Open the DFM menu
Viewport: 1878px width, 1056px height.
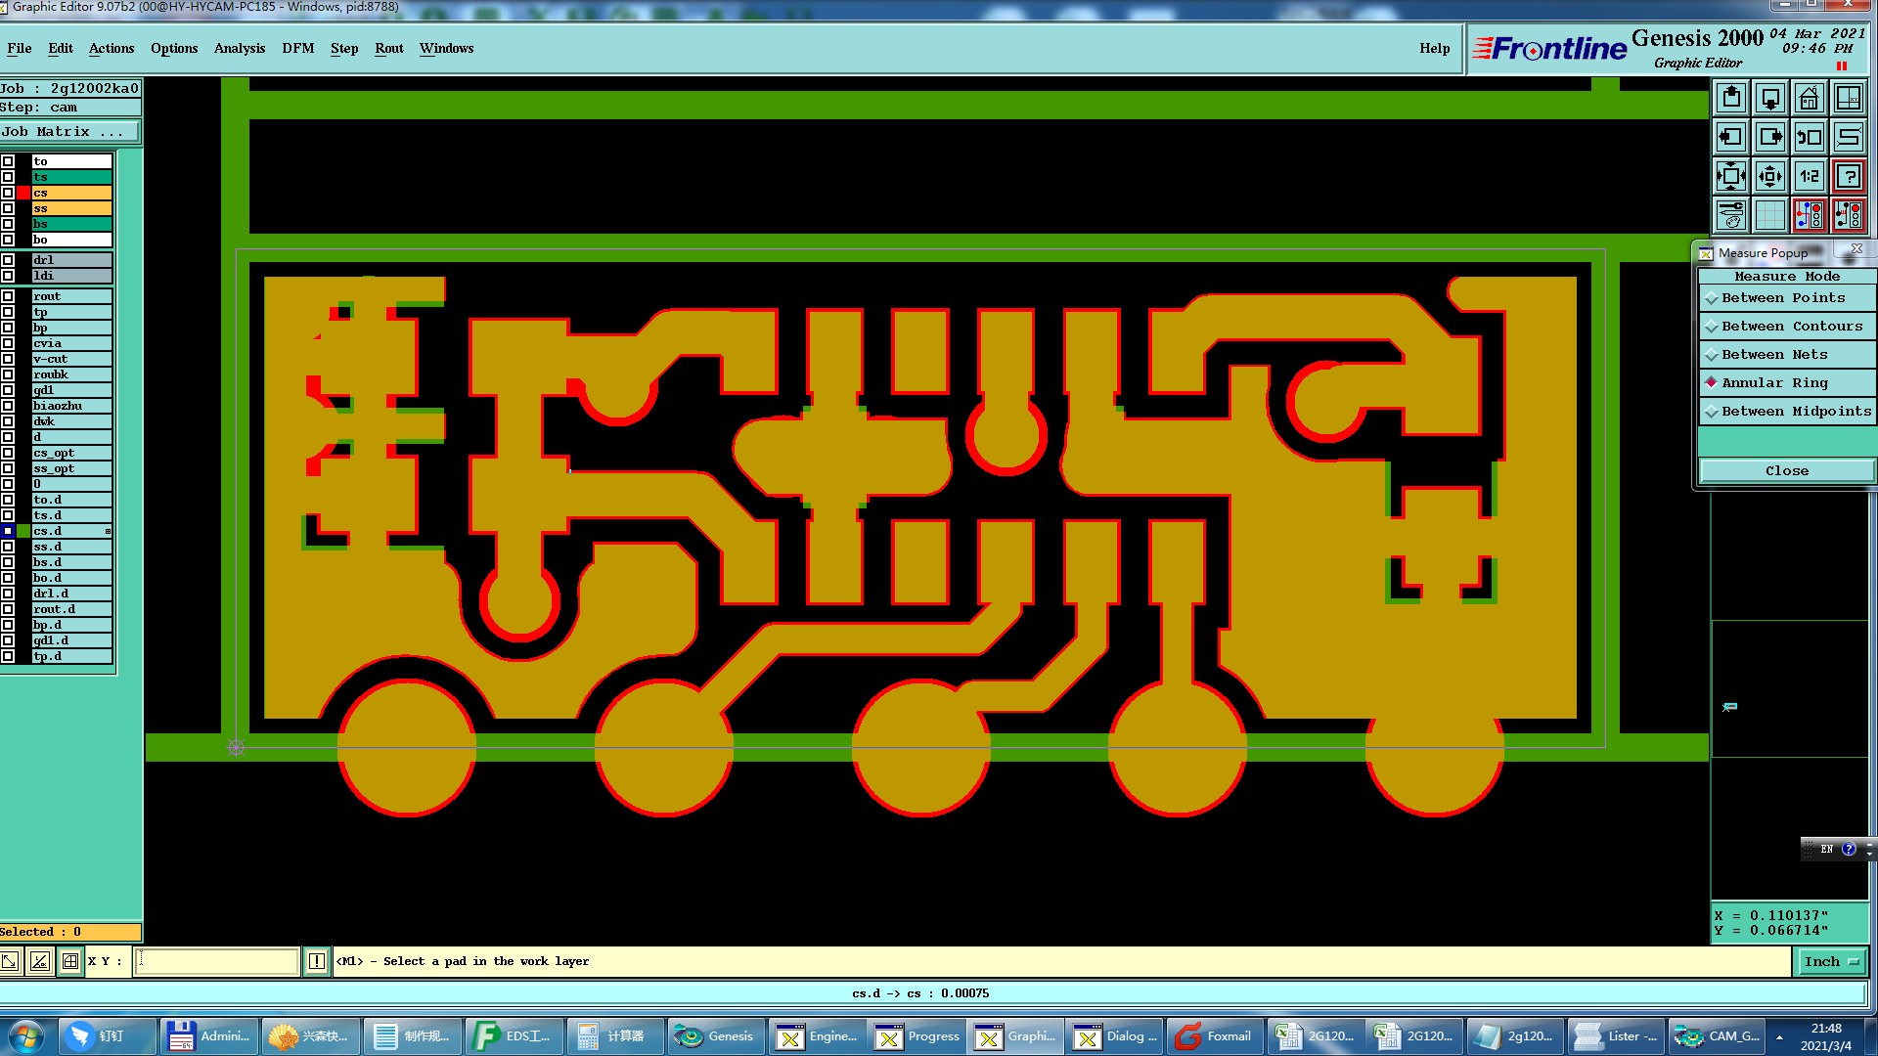click(297, 49)
